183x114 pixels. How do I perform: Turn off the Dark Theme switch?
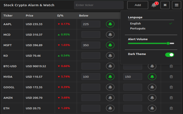[170, 55]
